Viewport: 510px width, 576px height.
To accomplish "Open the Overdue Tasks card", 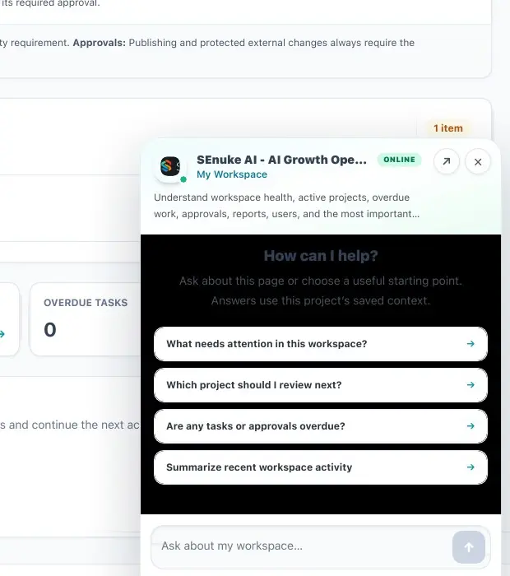I will coord(86,319).
